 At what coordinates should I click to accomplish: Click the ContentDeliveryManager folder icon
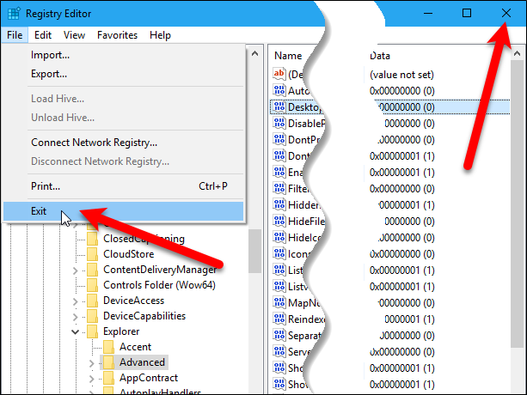pyautogui.click(x=93, y=270)
